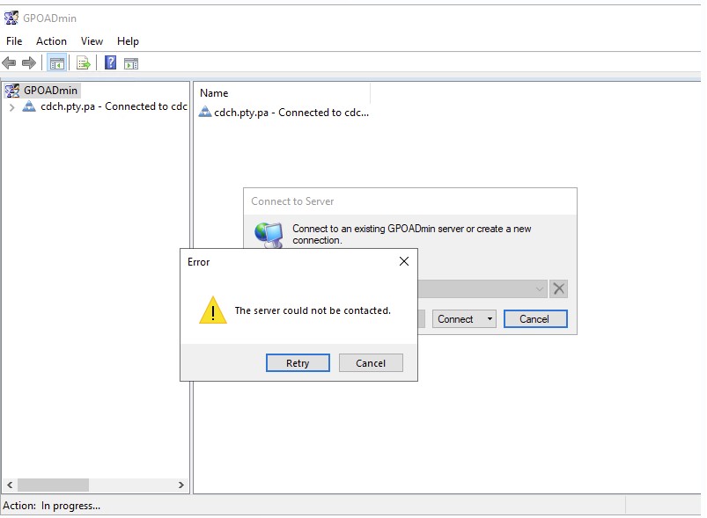Toggle the Show/Hide Action Pane icon

tap(131, 62)
